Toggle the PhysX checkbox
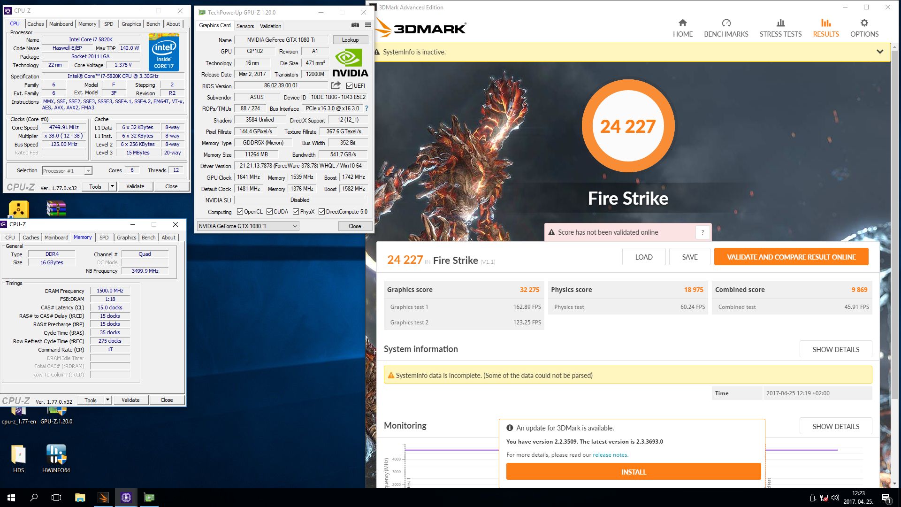Screen dimensions: 901x507 [x=296, y=212]
